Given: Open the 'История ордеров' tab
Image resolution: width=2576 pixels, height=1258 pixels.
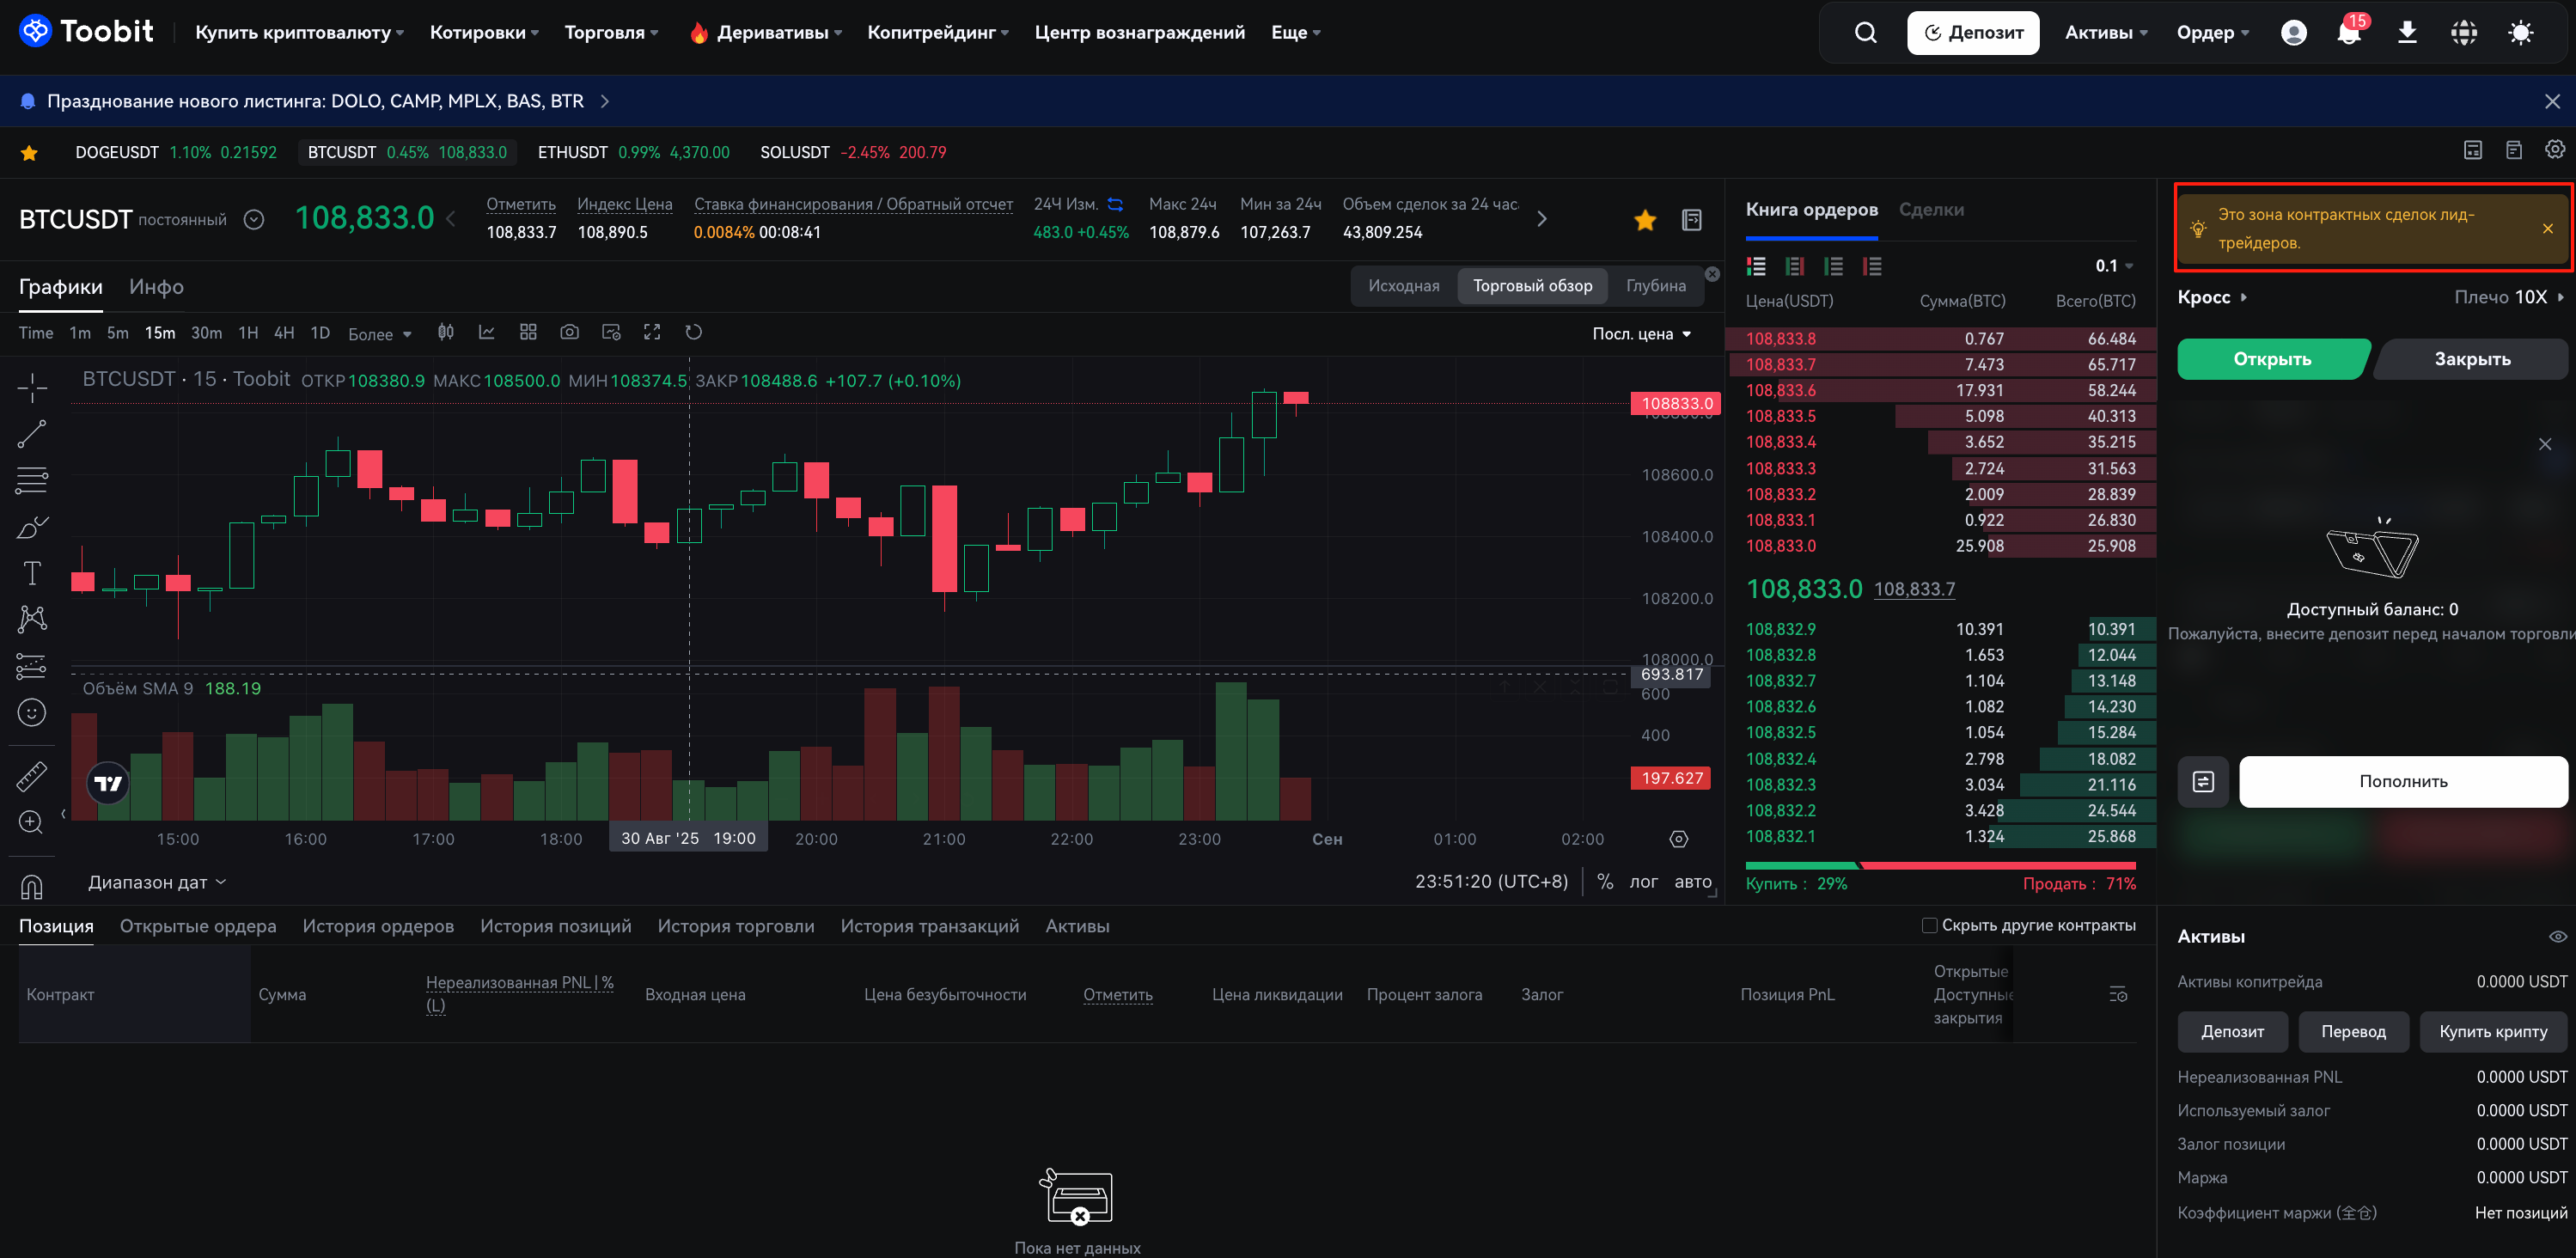Looking at the screenshot, I should (378, 926).
